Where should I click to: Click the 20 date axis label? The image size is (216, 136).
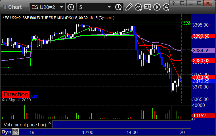(x=182, y=132)
